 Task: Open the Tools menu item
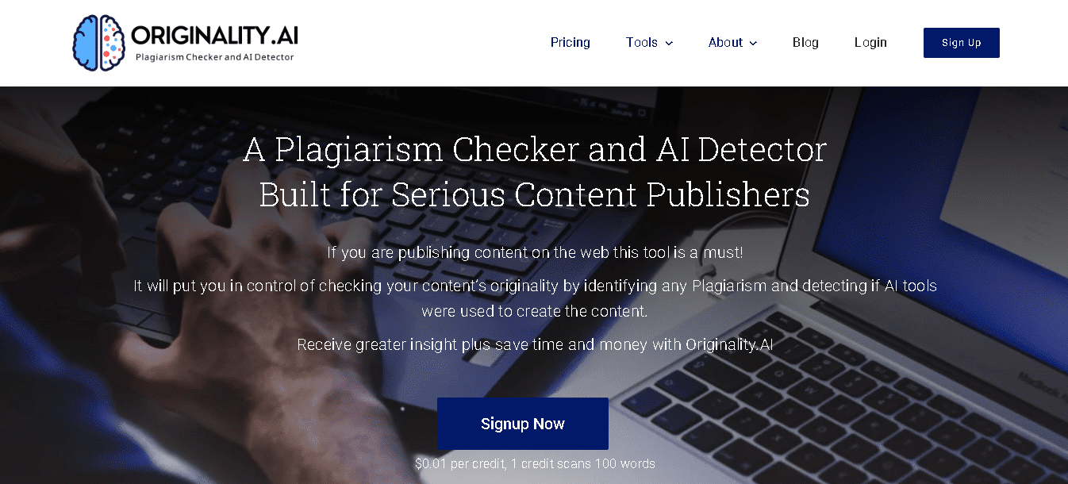tap(641, 43)
